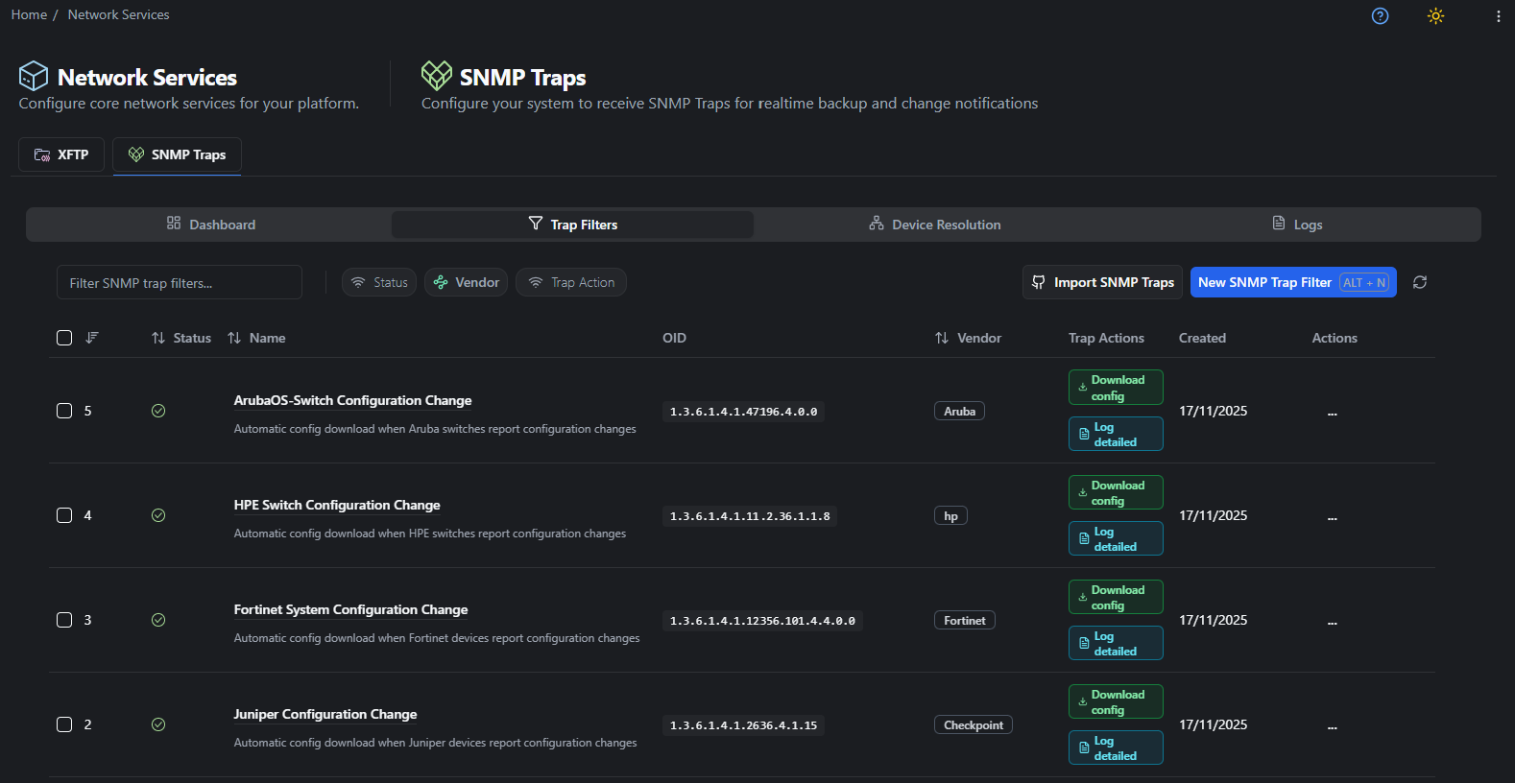Click the Aruba vendor tag

tap(959, 411)
